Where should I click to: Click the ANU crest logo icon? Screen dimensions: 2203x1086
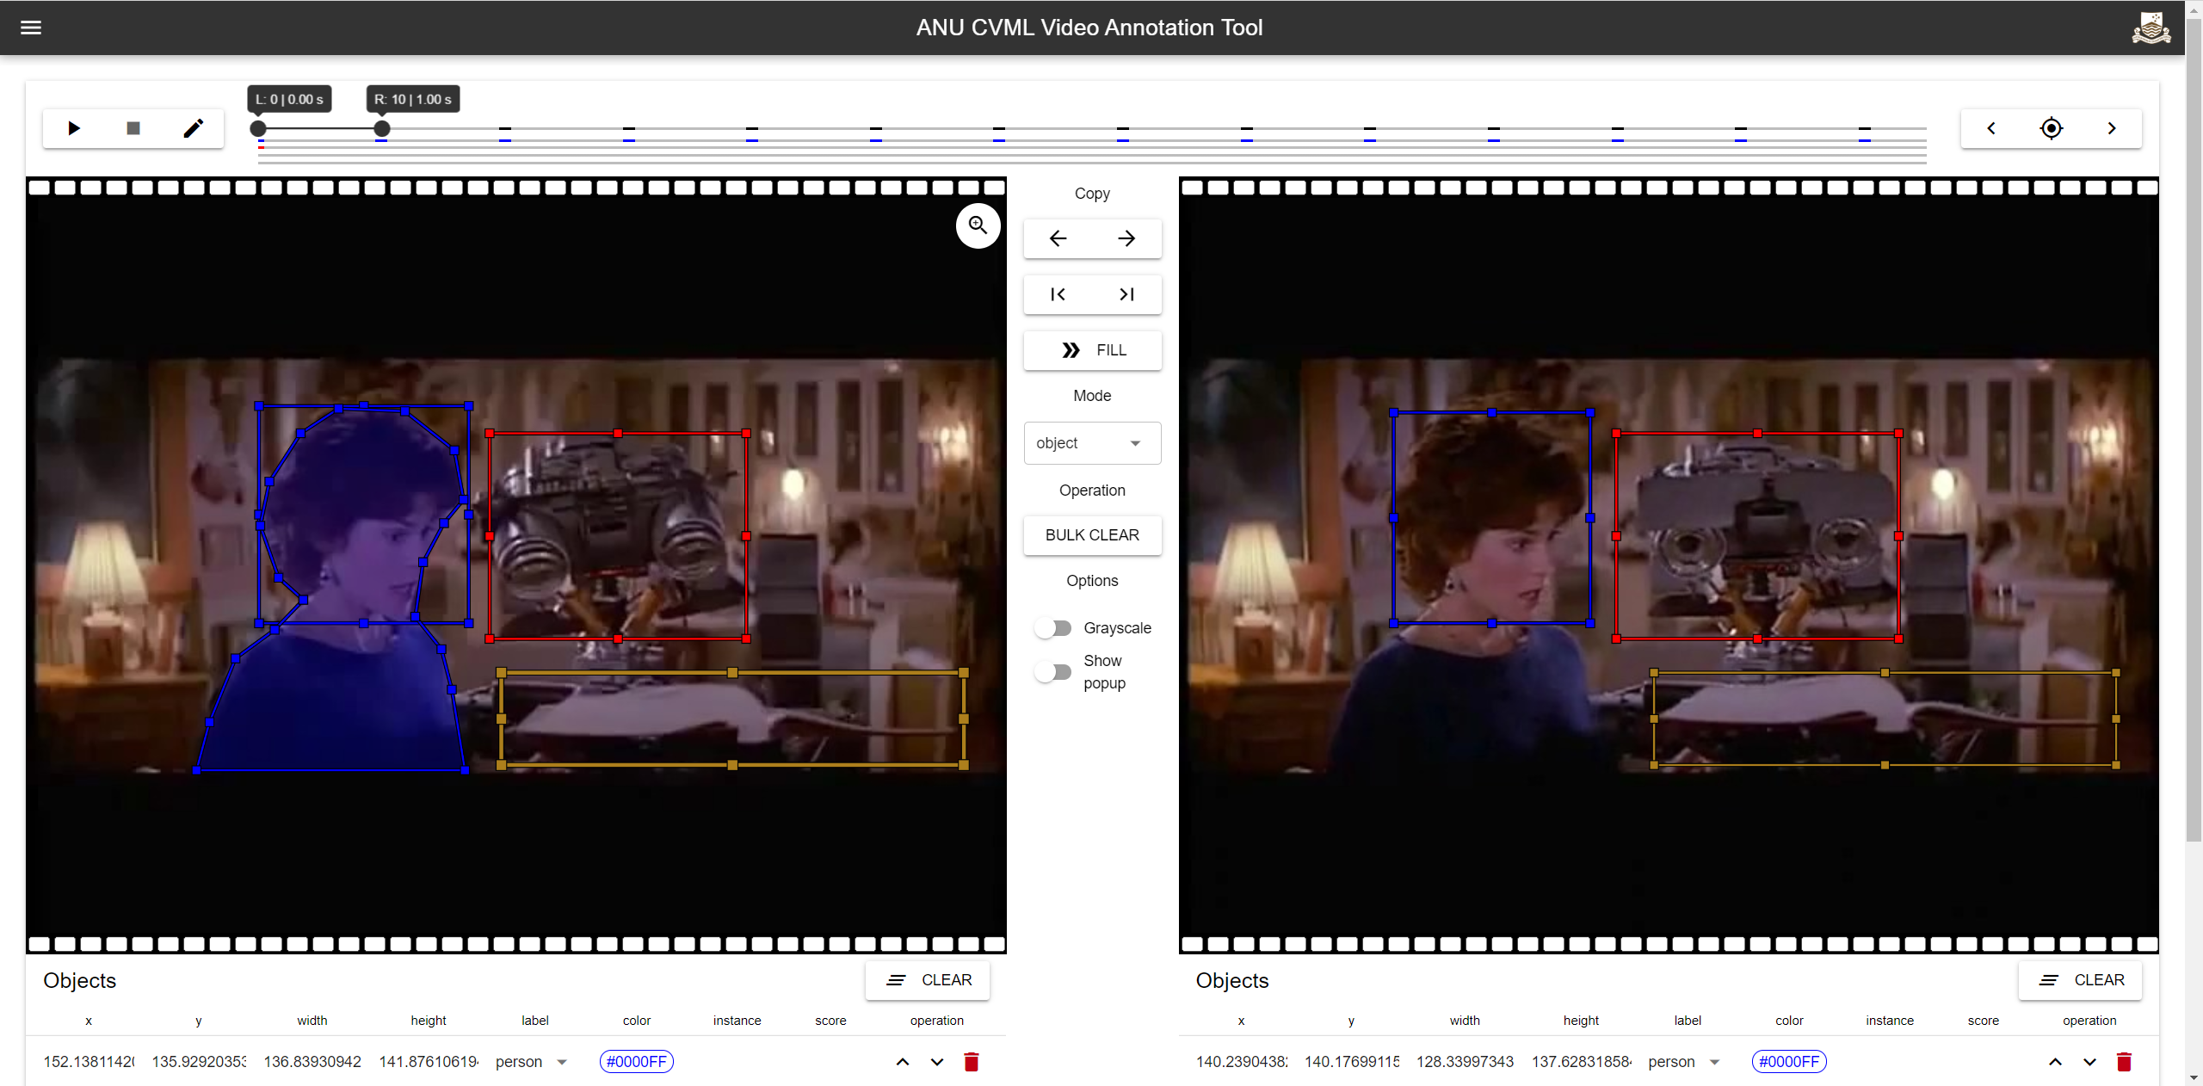tap(2151, 28)
